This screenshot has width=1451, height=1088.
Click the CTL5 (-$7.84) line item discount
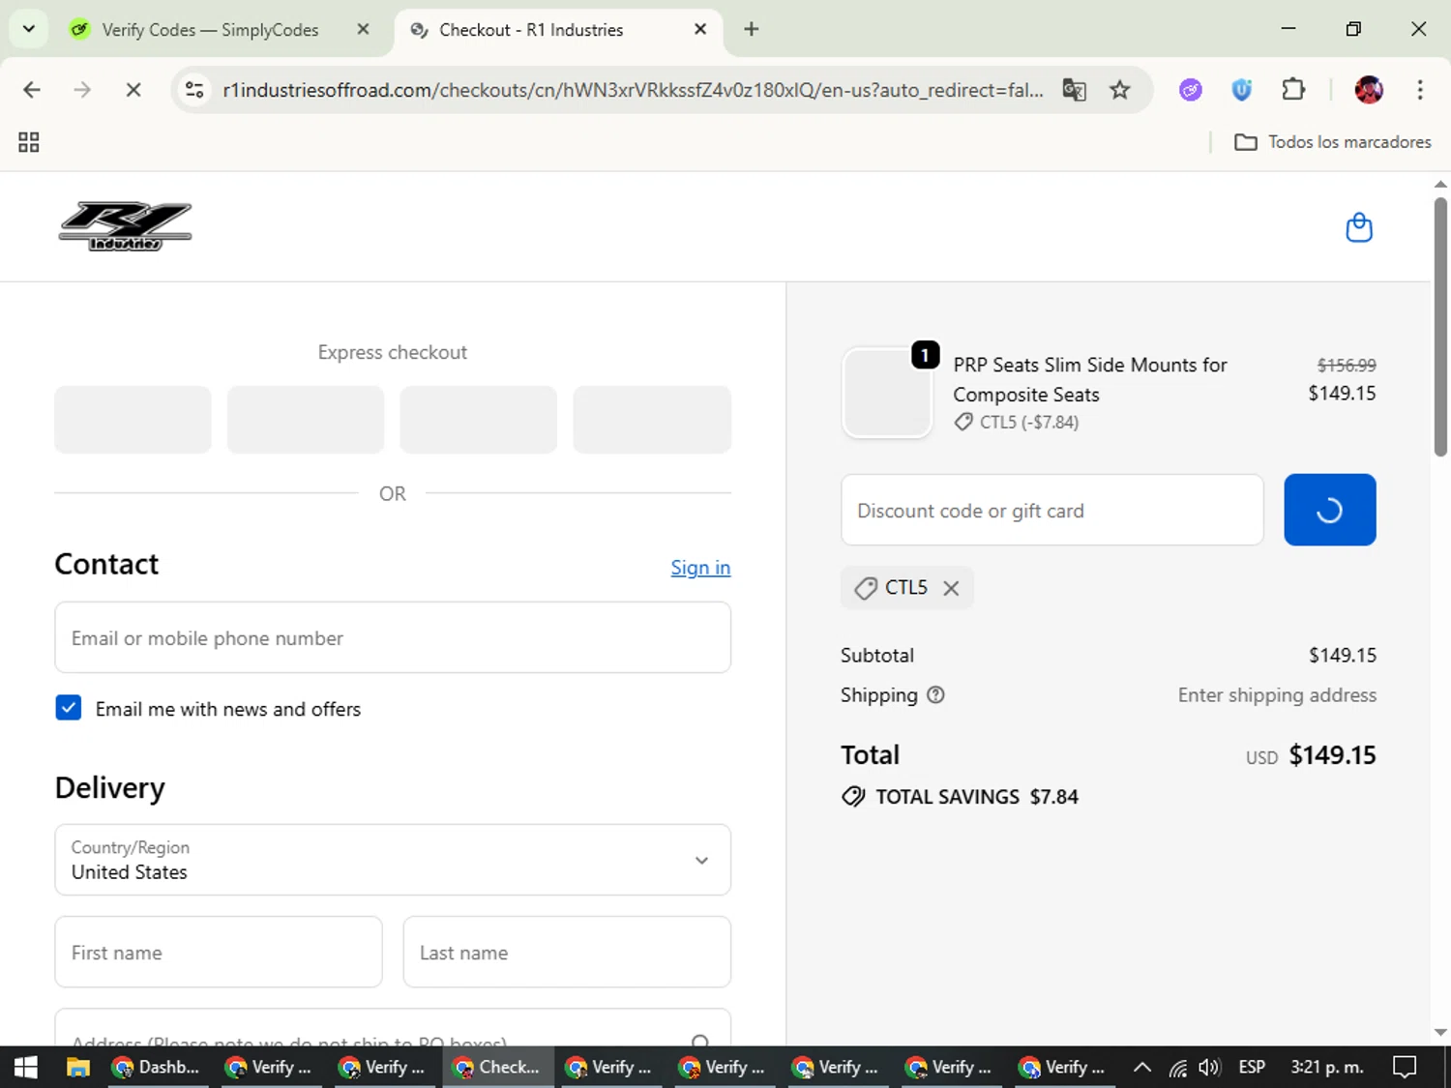(x=1016, y=422)
